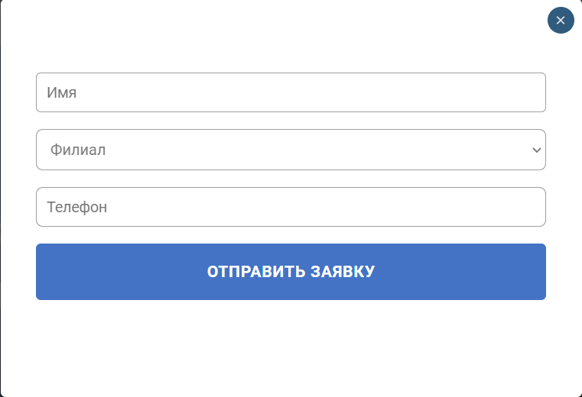Screen dimensions: 582x397
Task: Submit the form with the blue button
Action: 291,272
